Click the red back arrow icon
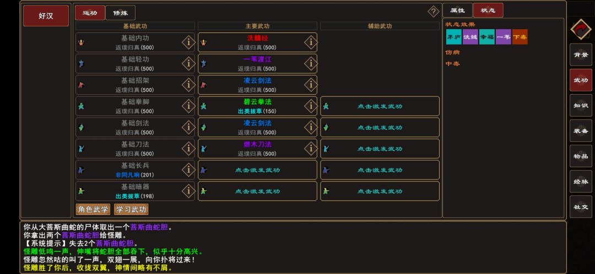The image size is (595, 274). click(581, 29)
